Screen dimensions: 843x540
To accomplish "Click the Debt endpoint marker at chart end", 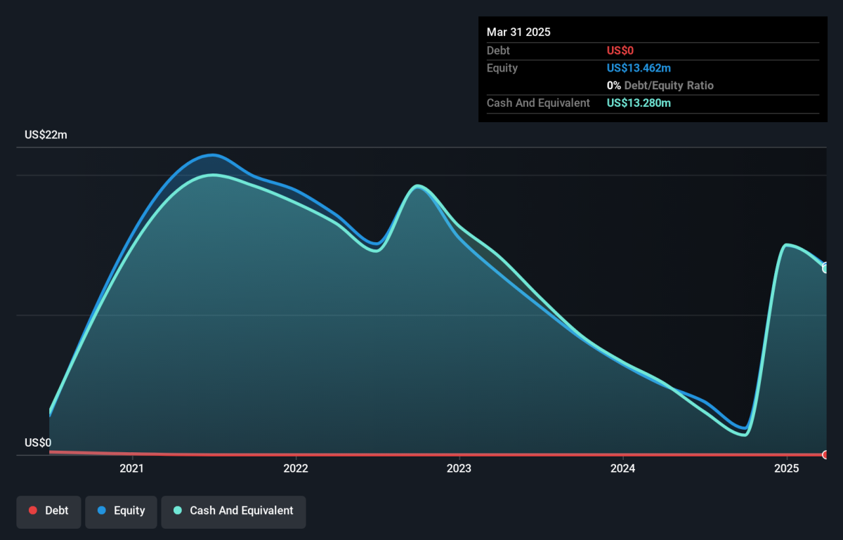I will pos(826,455).
